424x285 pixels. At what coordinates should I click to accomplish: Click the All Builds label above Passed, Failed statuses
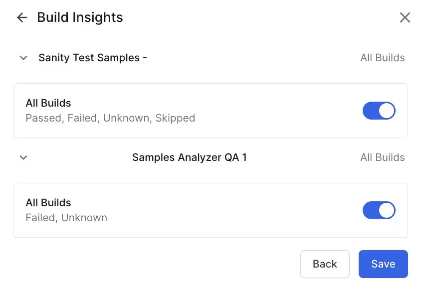coord(48,103)
